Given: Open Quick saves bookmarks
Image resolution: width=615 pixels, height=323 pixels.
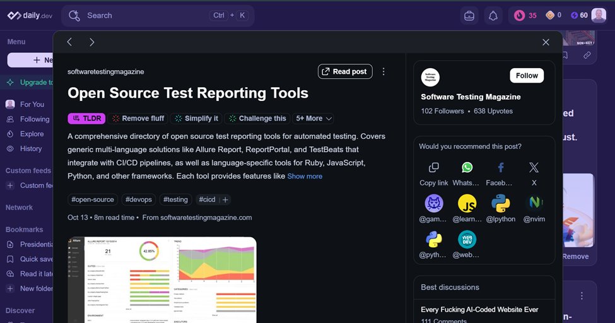Looking at the screenshot, I should [30, 259].
